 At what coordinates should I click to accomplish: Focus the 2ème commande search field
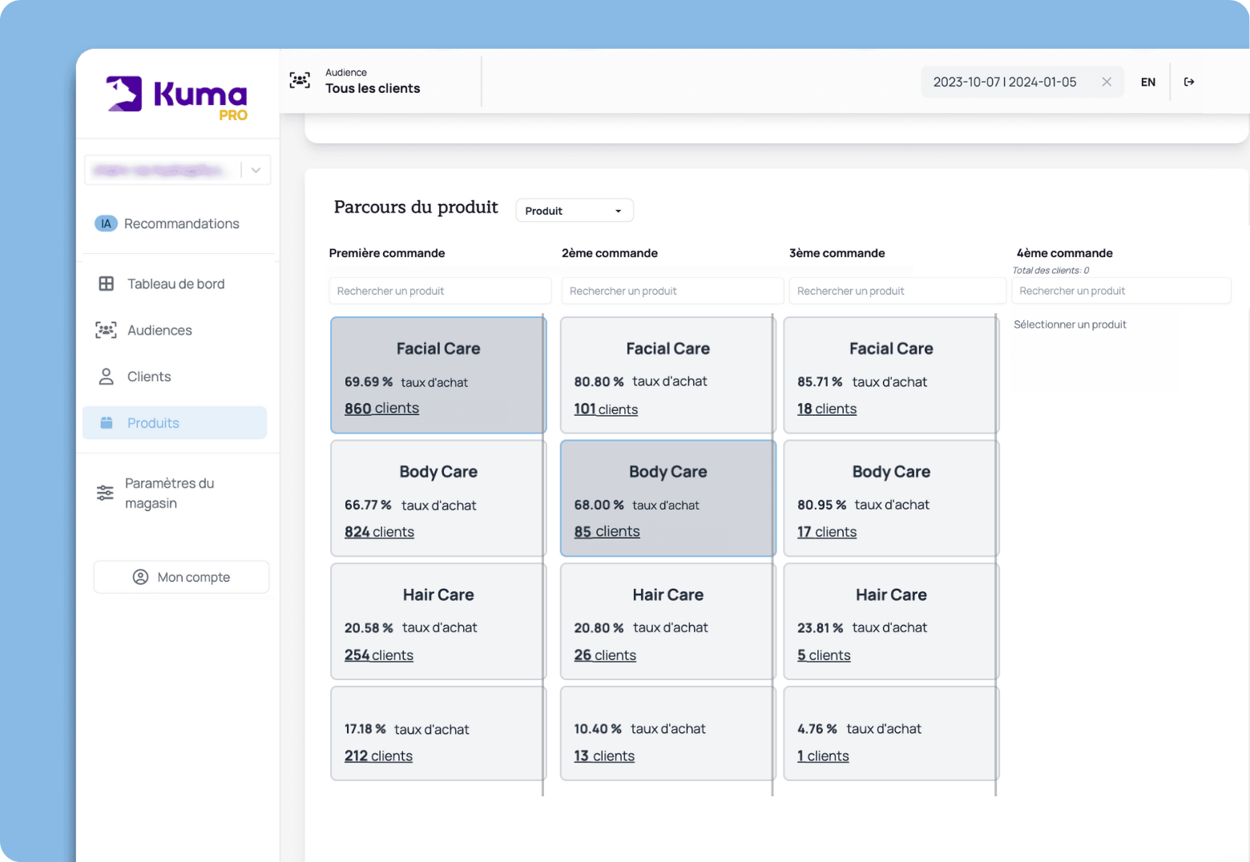[672, 291]
